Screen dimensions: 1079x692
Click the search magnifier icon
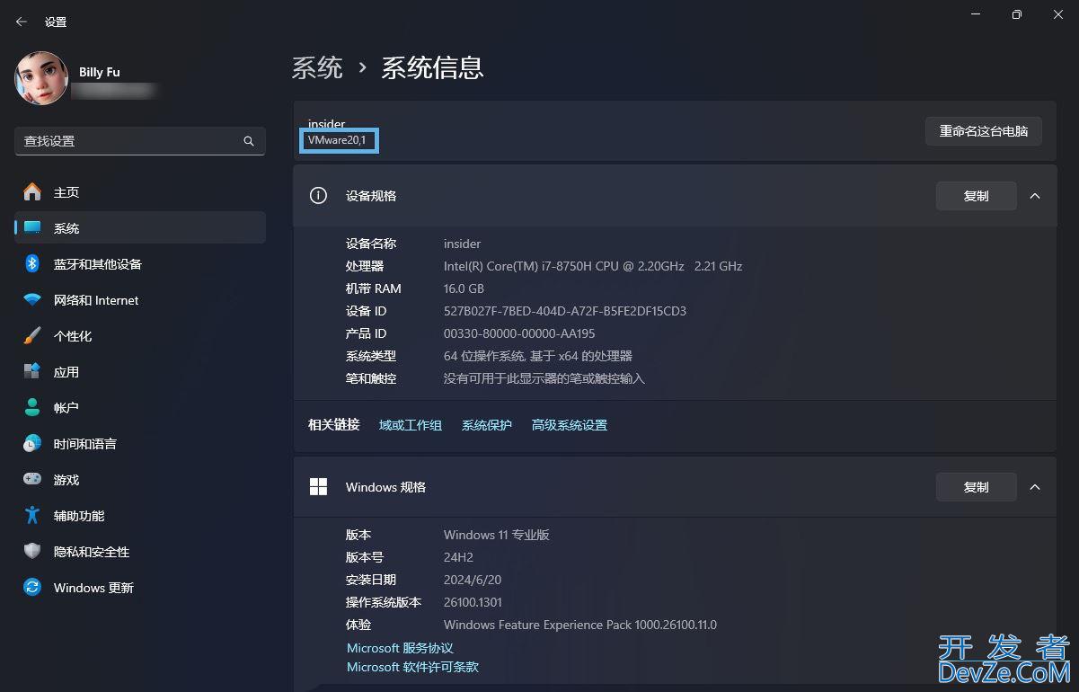click(249, 141)
